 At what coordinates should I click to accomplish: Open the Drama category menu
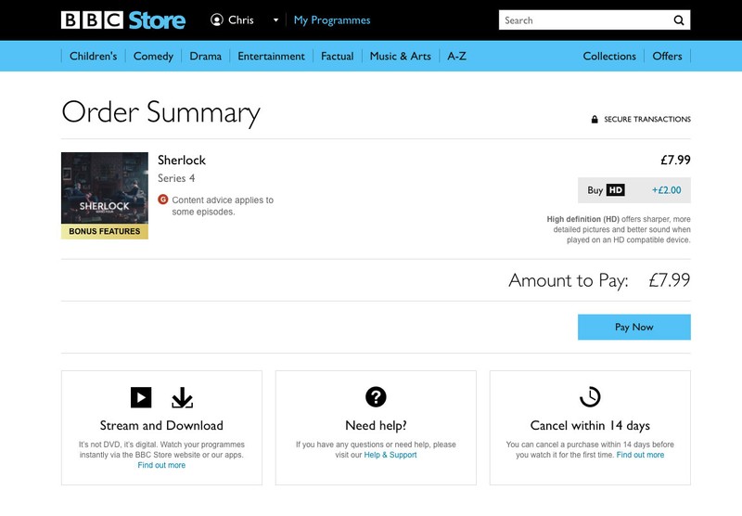click(205, 57)
